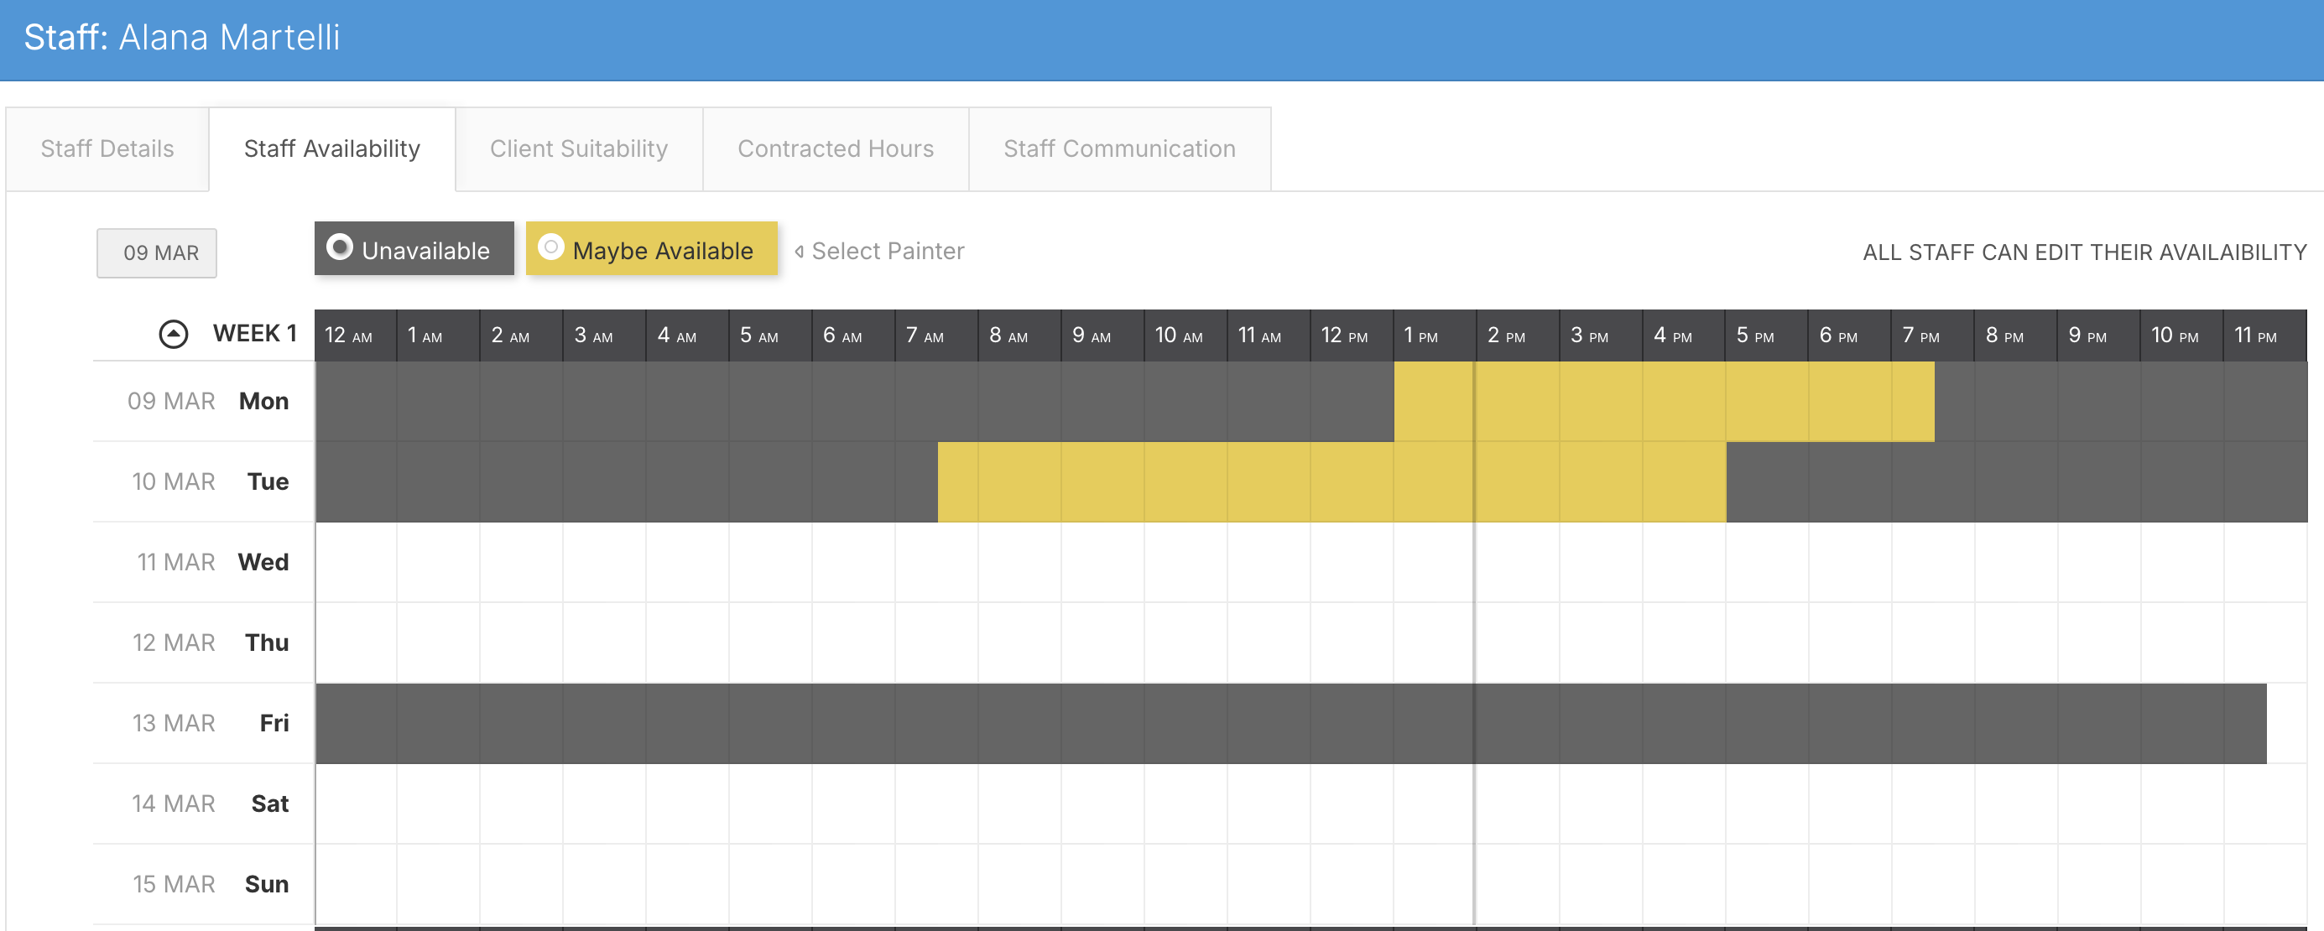Click Friday's grey unavailable block
2324x931 pixels.
click(x=1291, y=724)
